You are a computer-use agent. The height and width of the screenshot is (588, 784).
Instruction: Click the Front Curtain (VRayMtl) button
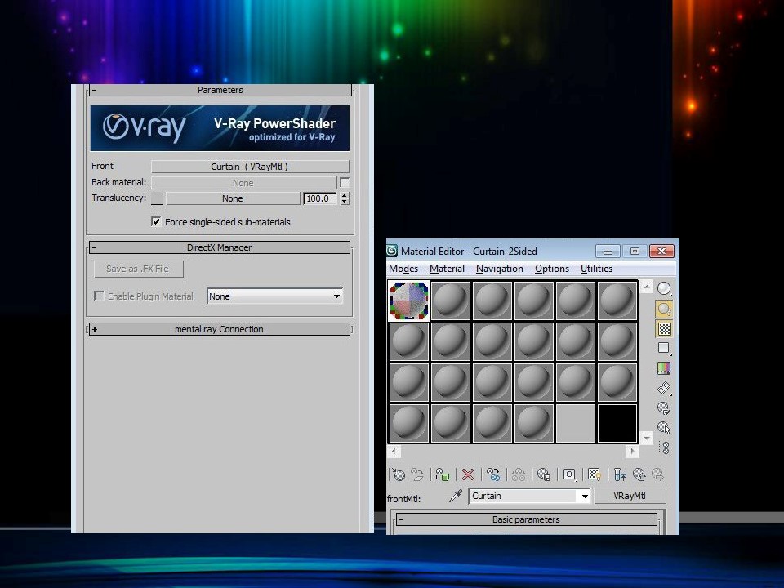point(250,167)
